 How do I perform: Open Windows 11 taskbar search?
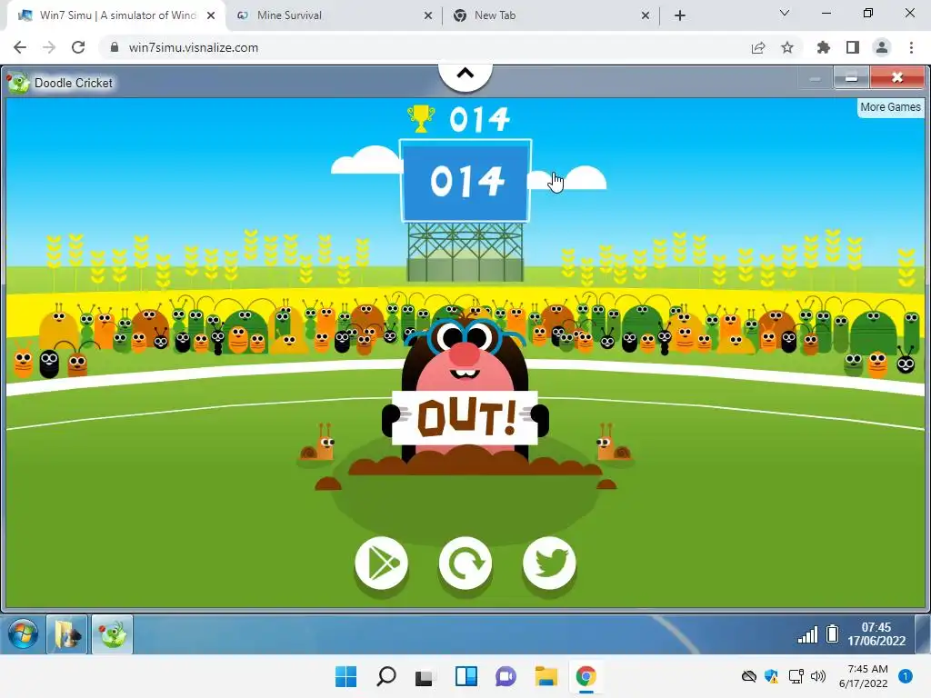click(385, 676)
